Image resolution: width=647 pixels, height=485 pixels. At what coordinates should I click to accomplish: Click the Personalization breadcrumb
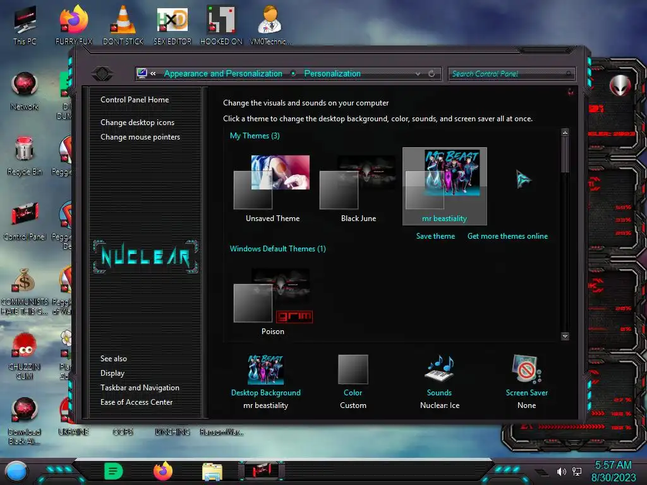point(332,74)
